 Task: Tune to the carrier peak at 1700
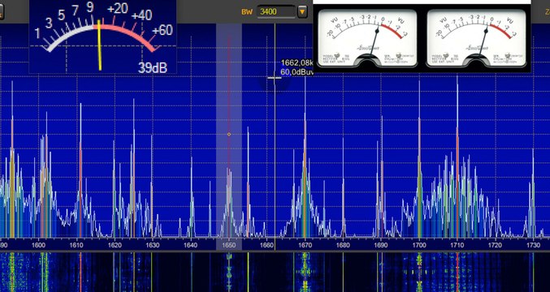click(419, 159)
